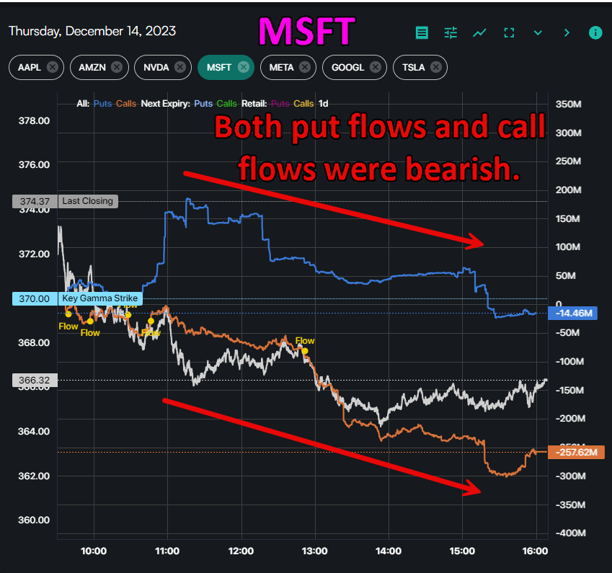Click the -400M flow axis label

[x=570, y=533]
